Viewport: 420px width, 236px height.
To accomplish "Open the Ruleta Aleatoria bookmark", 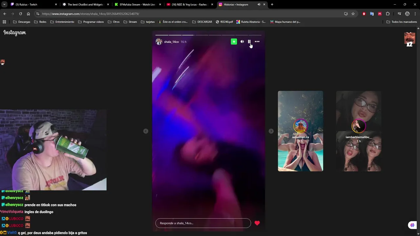I will click(x=251, y=22).
